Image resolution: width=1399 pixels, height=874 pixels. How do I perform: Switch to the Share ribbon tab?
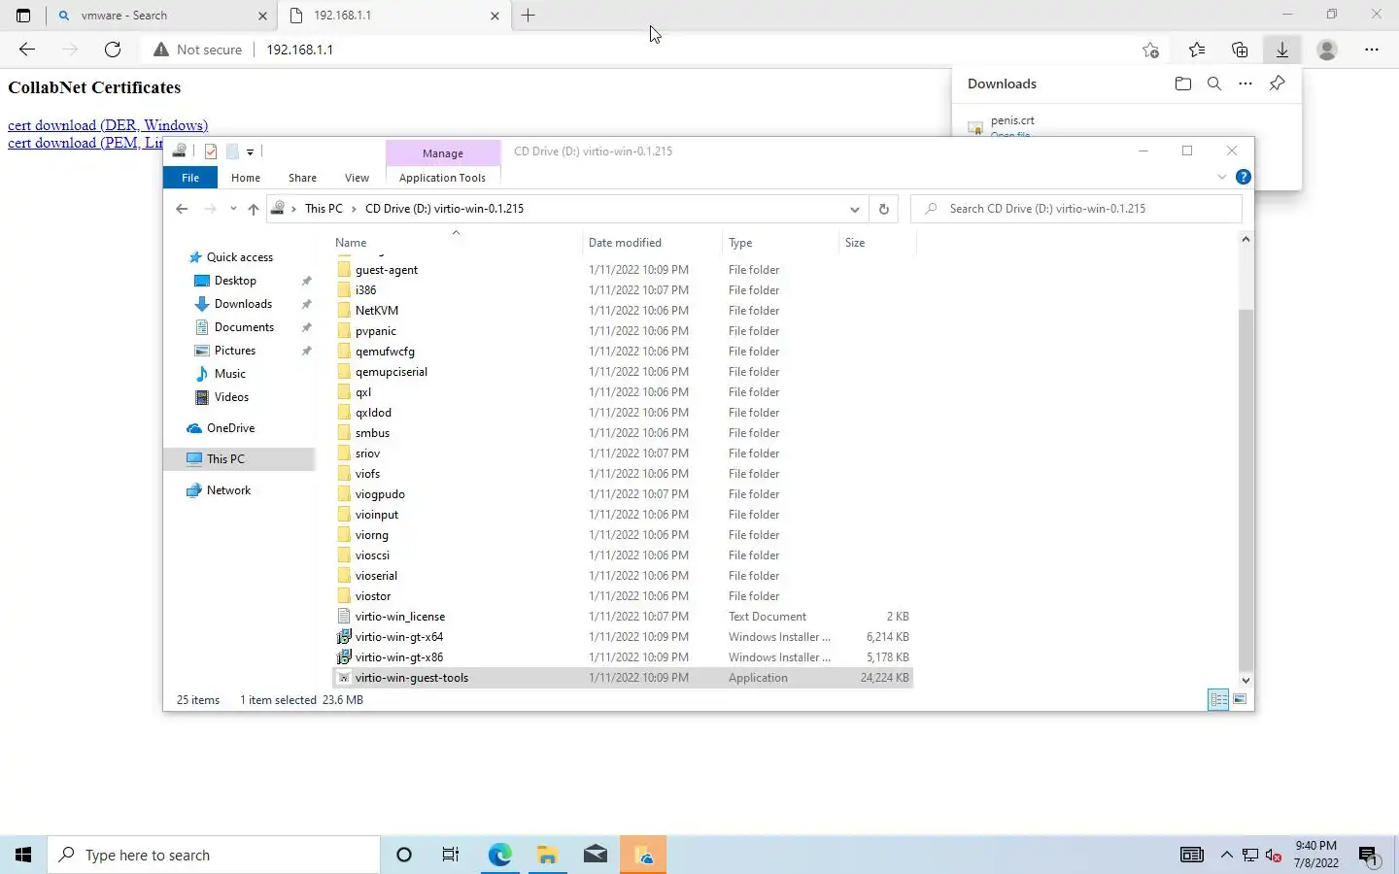(302, 178)
